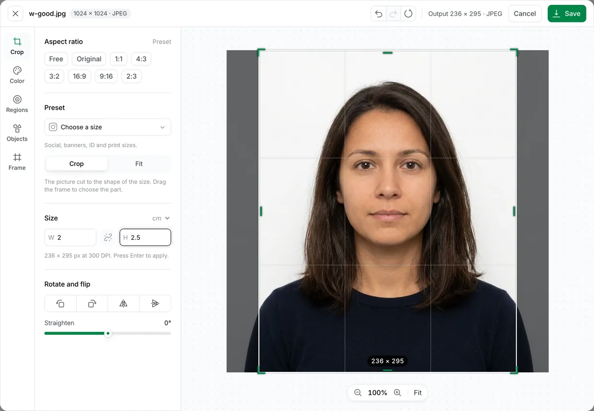Click the Output 236 × 295 · JPEG label
The width and height of the screenshot is (594, 411).
click(465, 13)
